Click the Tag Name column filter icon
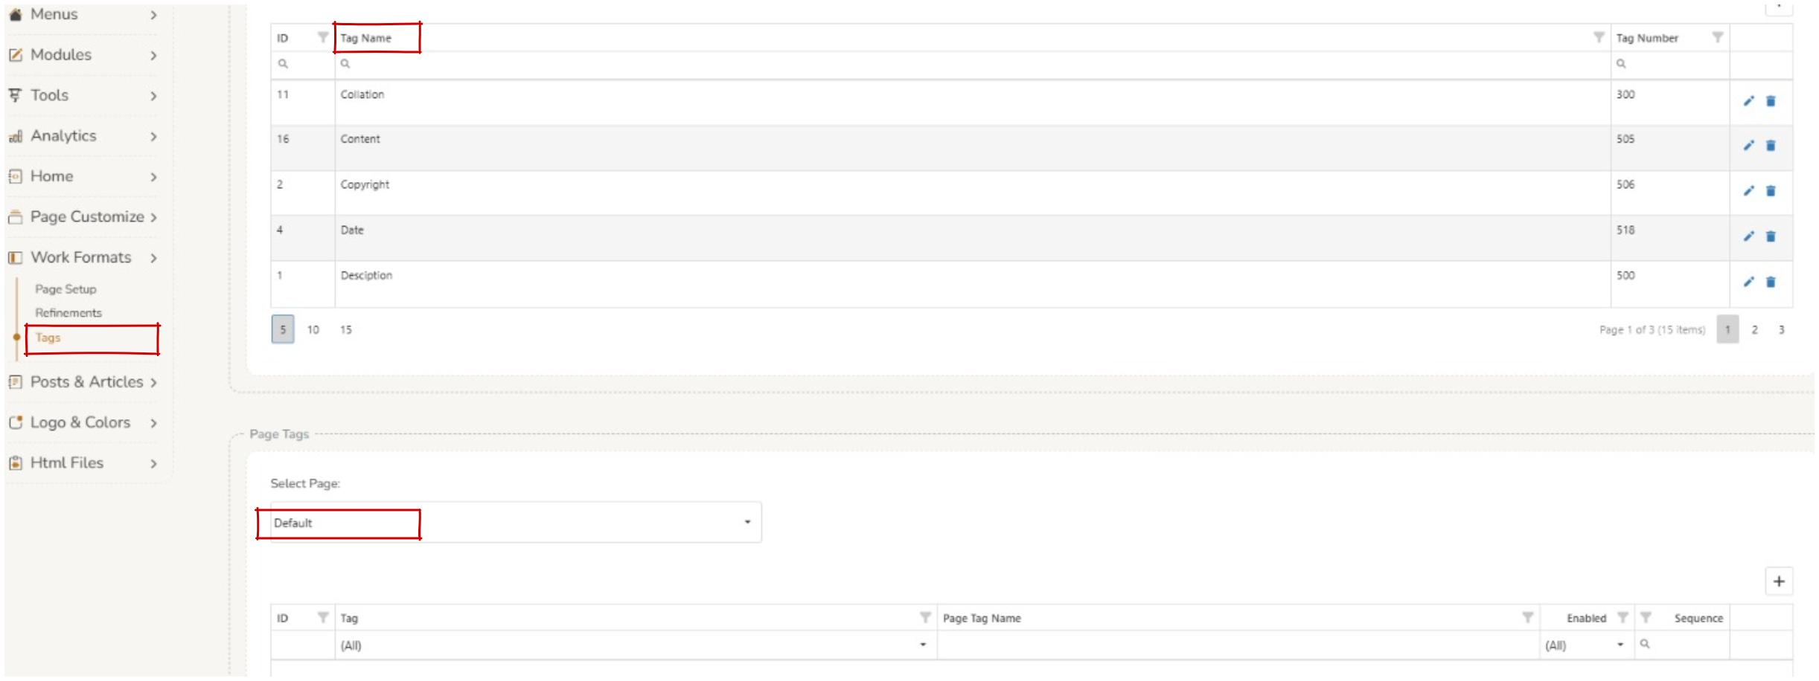 [x=1598, y=37]
